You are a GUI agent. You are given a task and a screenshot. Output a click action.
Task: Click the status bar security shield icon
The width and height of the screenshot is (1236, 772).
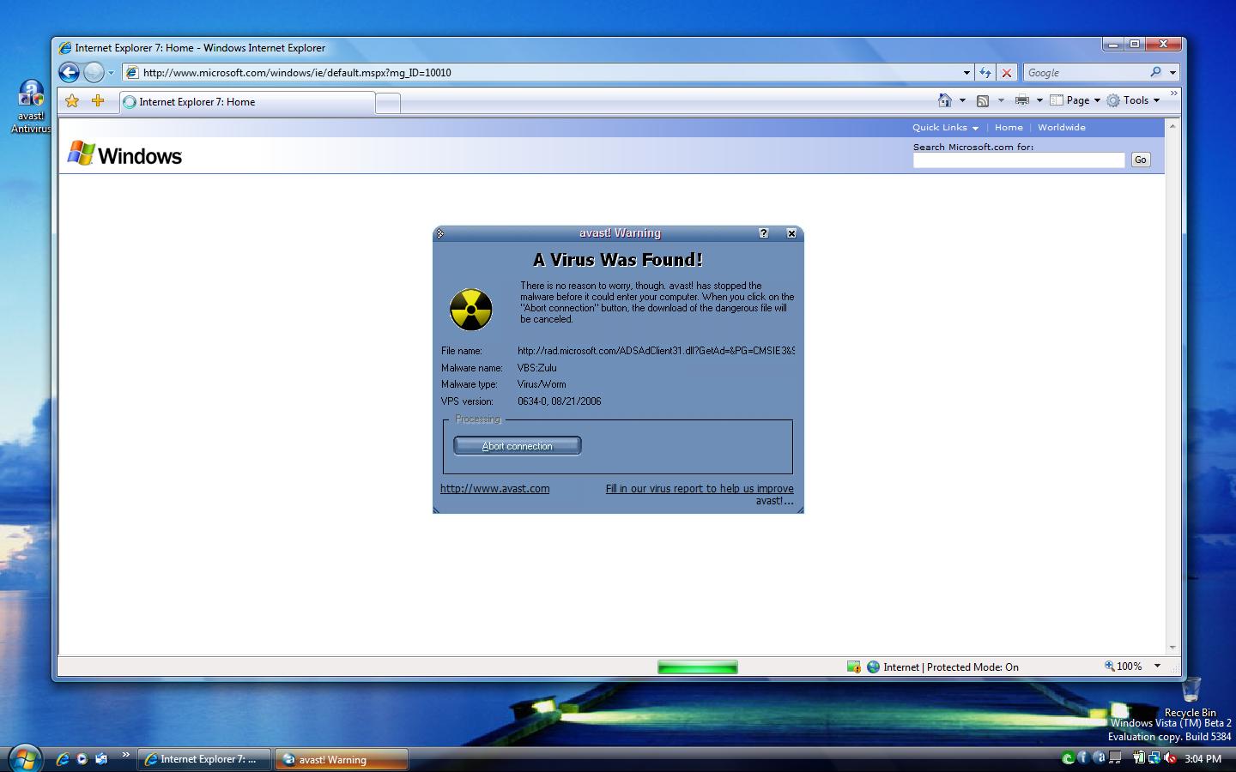pos(853,666)
